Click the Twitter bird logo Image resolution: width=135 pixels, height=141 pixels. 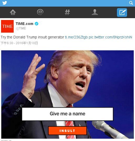(x=5, y=3)
